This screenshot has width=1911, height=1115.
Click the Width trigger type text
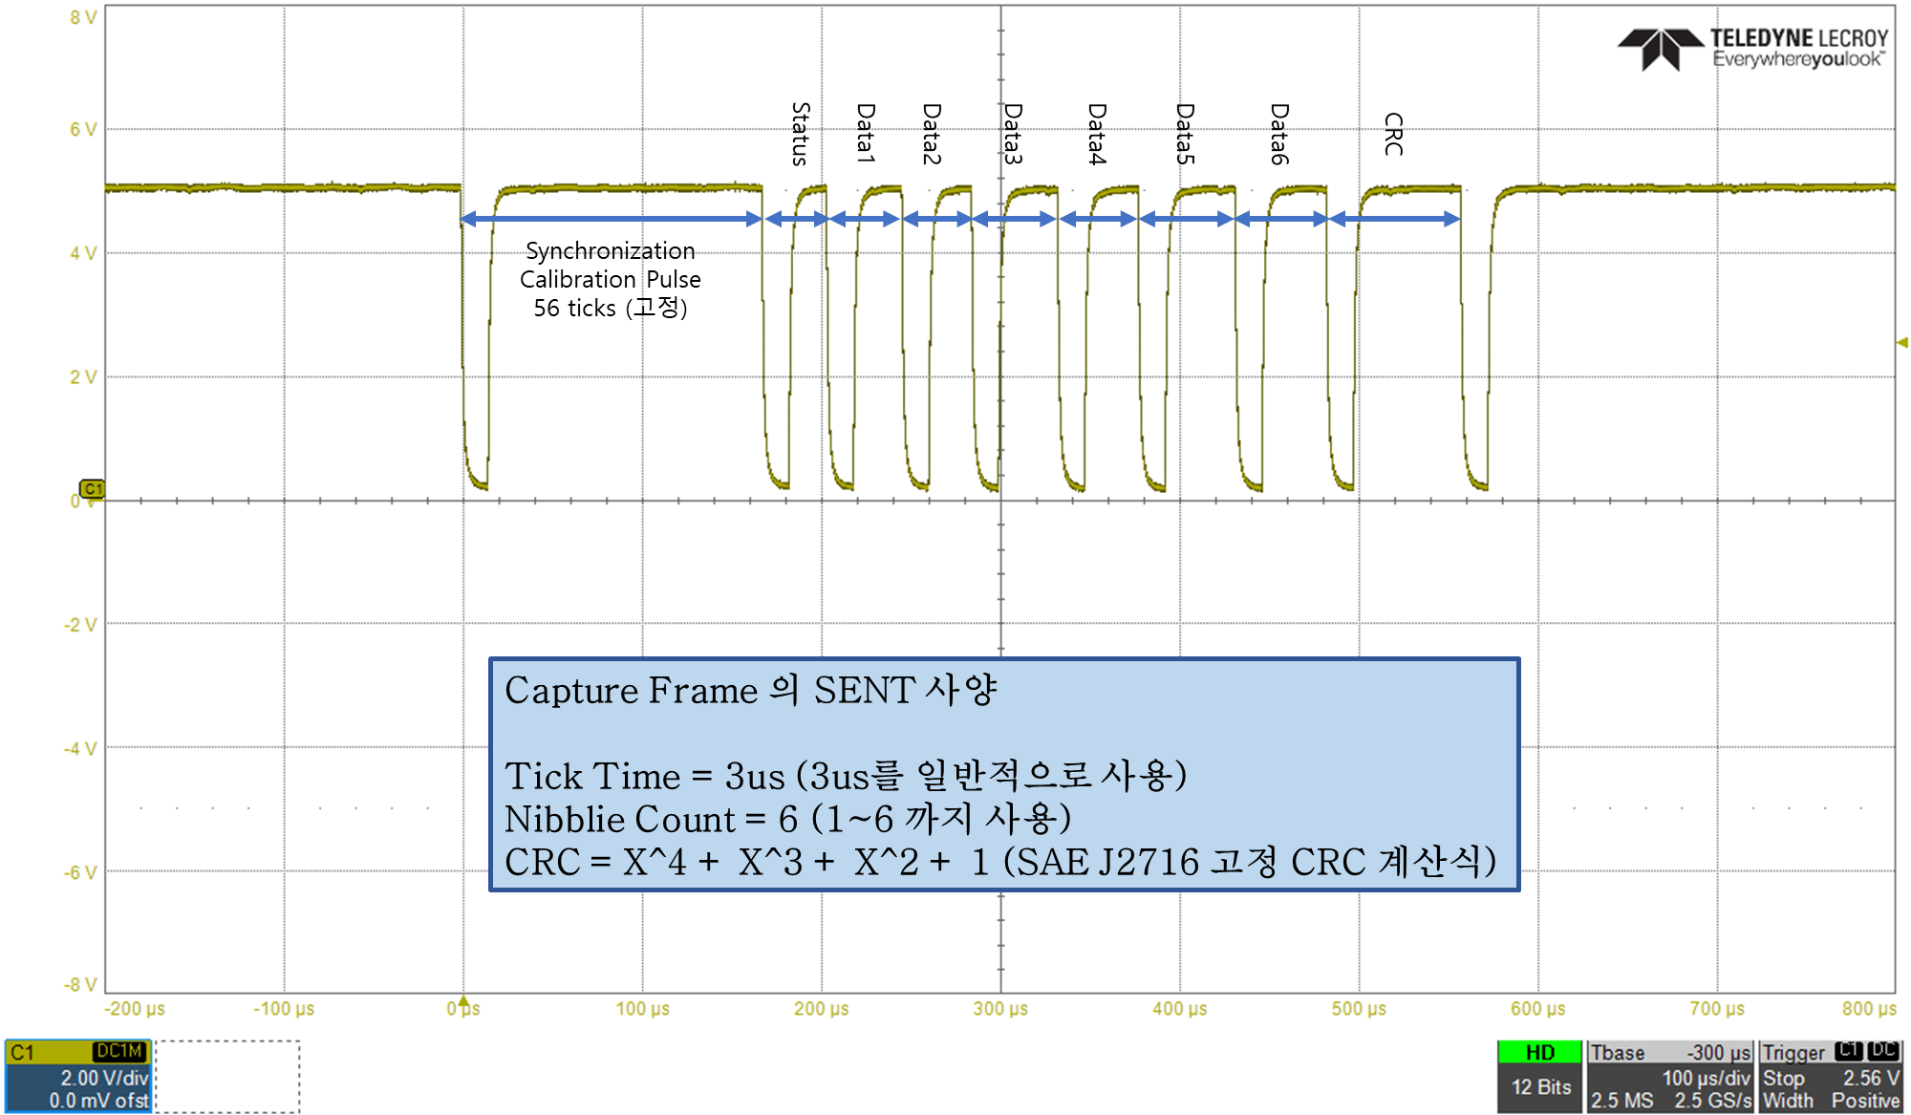pos(1788,1101)
